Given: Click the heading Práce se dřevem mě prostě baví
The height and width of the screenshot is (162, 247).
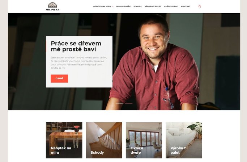Looking at the screenshot, I should (x=76, y=46).
